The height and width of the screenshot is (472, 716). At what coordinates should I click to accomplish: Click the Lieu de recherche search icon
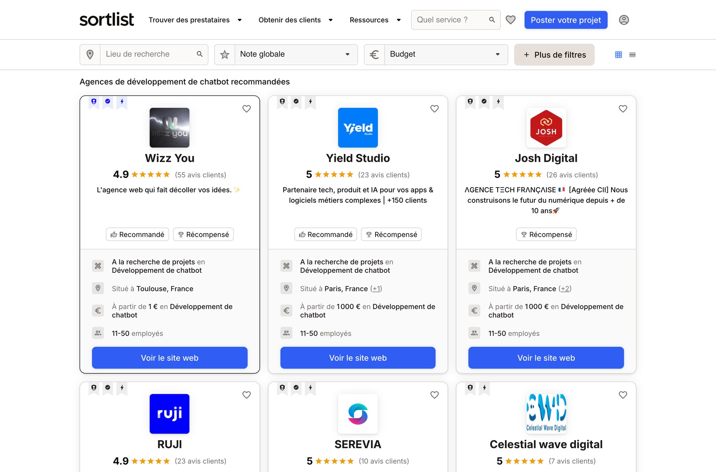click(200, 54)
